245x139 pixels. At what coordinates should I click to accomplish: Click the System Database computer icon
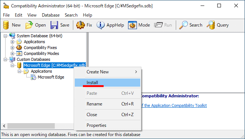12,36
